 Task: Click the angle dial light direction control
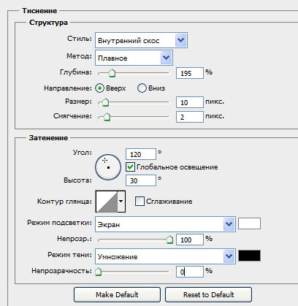coord(108,167)
